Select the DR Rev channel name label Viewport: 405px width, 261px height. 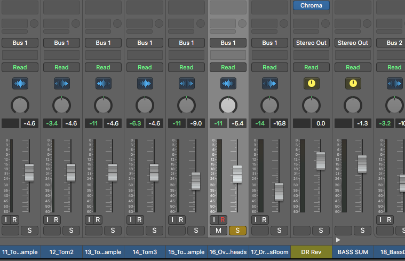tap(311, 252)
